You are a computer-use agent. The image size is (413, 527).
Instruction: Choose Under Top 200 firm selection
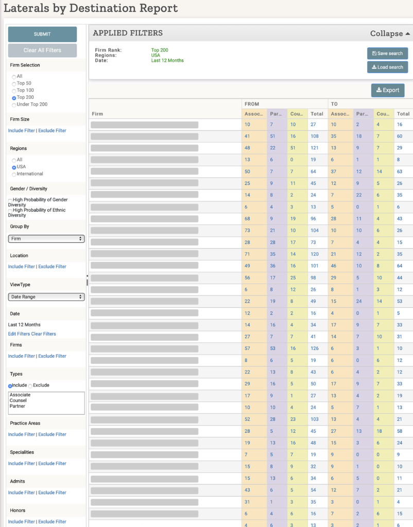(x=14, y=105)
